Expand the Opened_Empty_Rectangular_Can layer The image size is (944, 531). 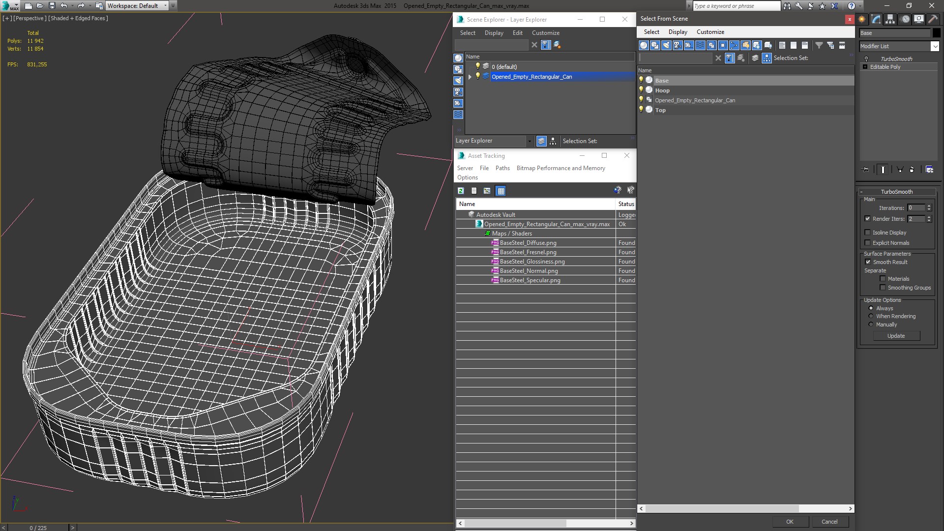pyautogui.click(x=470, y=77)
